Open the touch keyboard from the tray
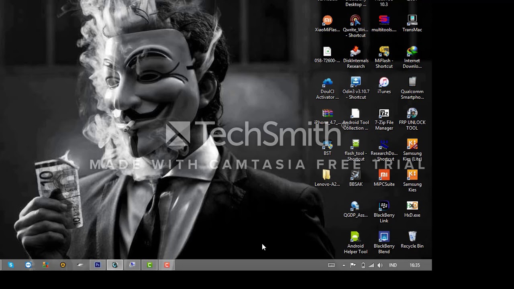Screen dimensions: 514x289 331,265
